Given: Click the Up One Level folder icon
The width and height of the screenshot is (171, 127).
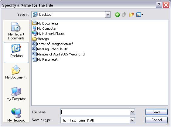Looking at the screenshot, I should pos(124,15).
